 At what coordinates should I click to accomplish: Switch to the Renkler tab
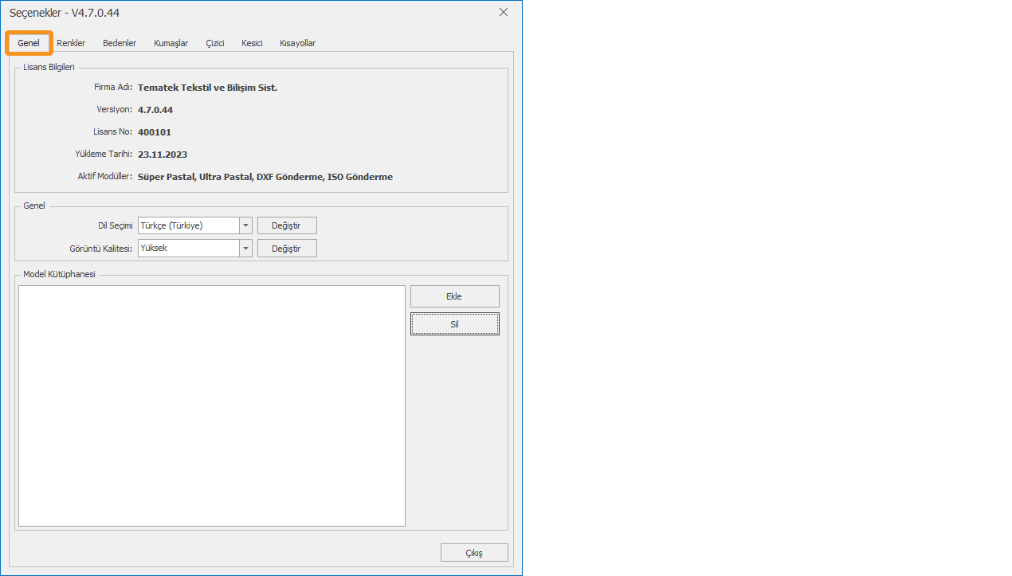pyautogui.click(x=71, y=43)
